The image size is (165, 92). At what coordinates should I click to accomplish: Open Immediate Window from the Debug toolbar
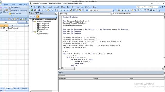coord(148,10)
